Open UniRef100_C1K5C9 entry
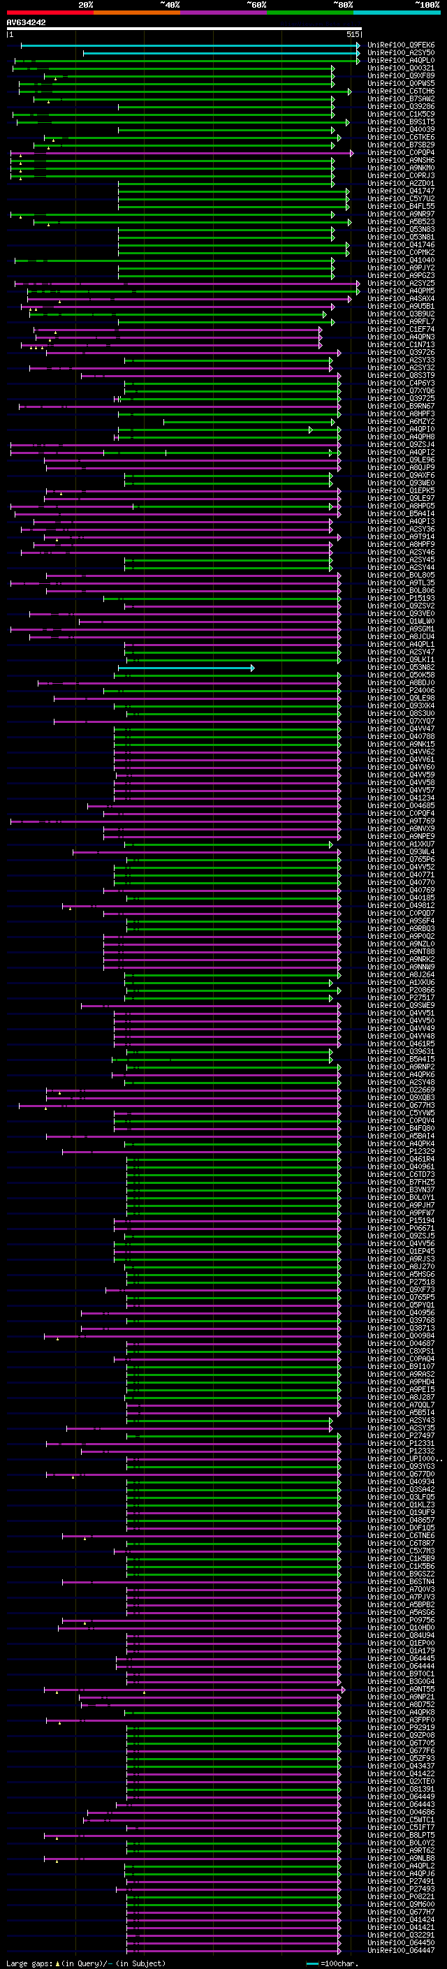The height and width of the screenshot is (1969, 447). coord(400,115)
